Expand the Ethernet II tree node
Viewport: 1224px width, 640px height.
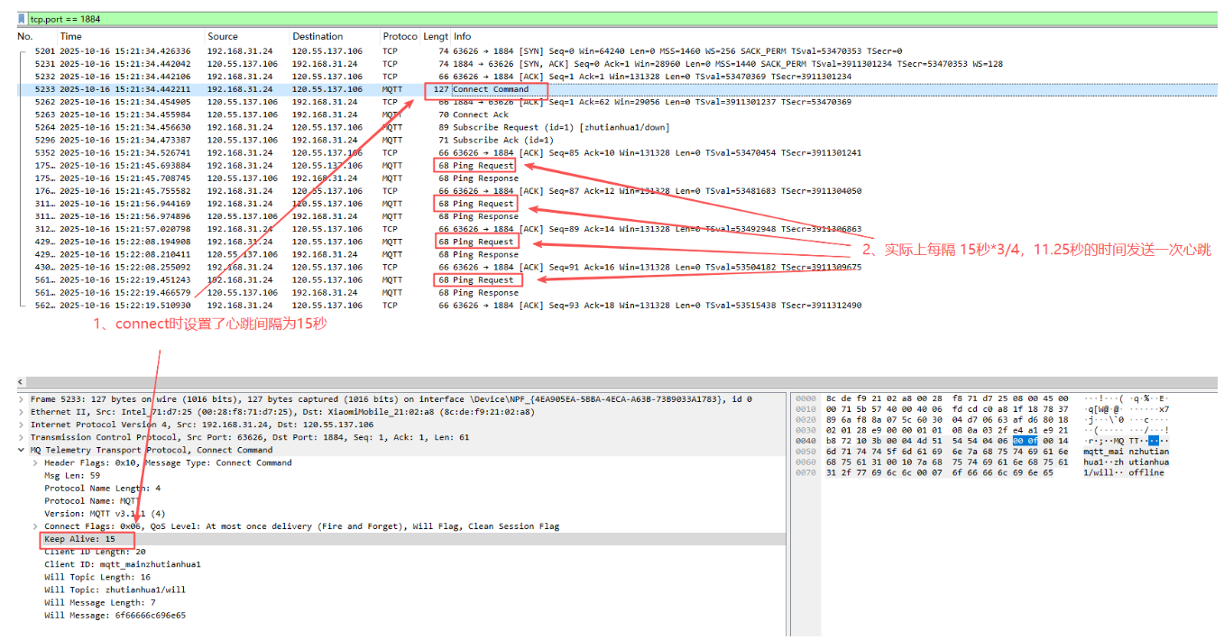click(x=21, y=411)
